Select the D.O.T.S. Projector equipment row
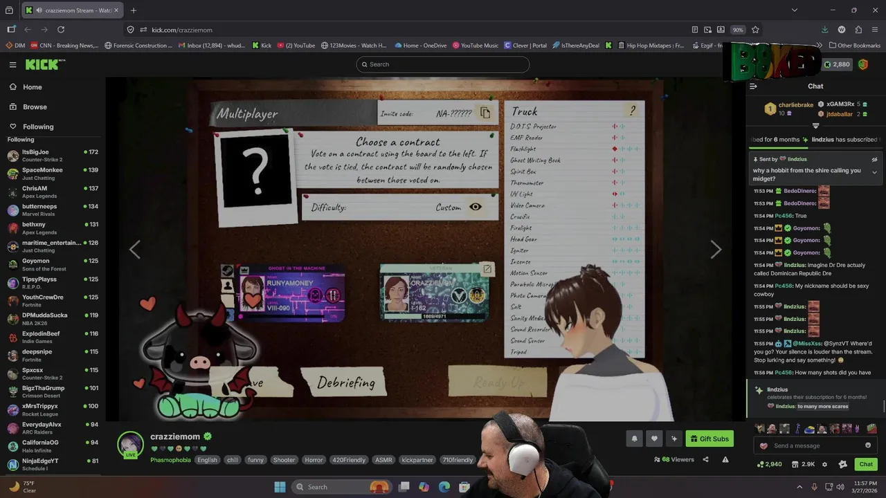 point(575,127)
